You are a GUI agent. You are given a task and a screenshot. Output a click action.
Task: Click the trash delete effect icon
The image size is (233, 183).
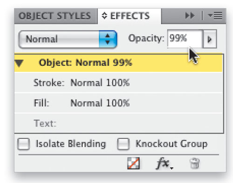pyautogui.click(x=195, y=163)
